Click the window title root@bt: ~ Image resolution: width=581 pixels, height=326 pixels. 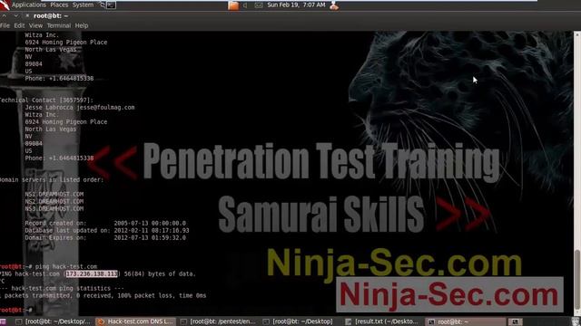pos(51,16)
